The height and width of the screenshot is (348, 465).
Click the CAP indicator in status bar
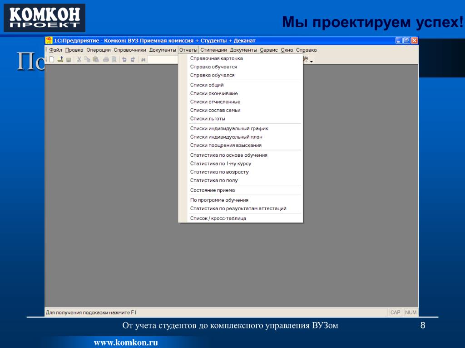point(396,313)
